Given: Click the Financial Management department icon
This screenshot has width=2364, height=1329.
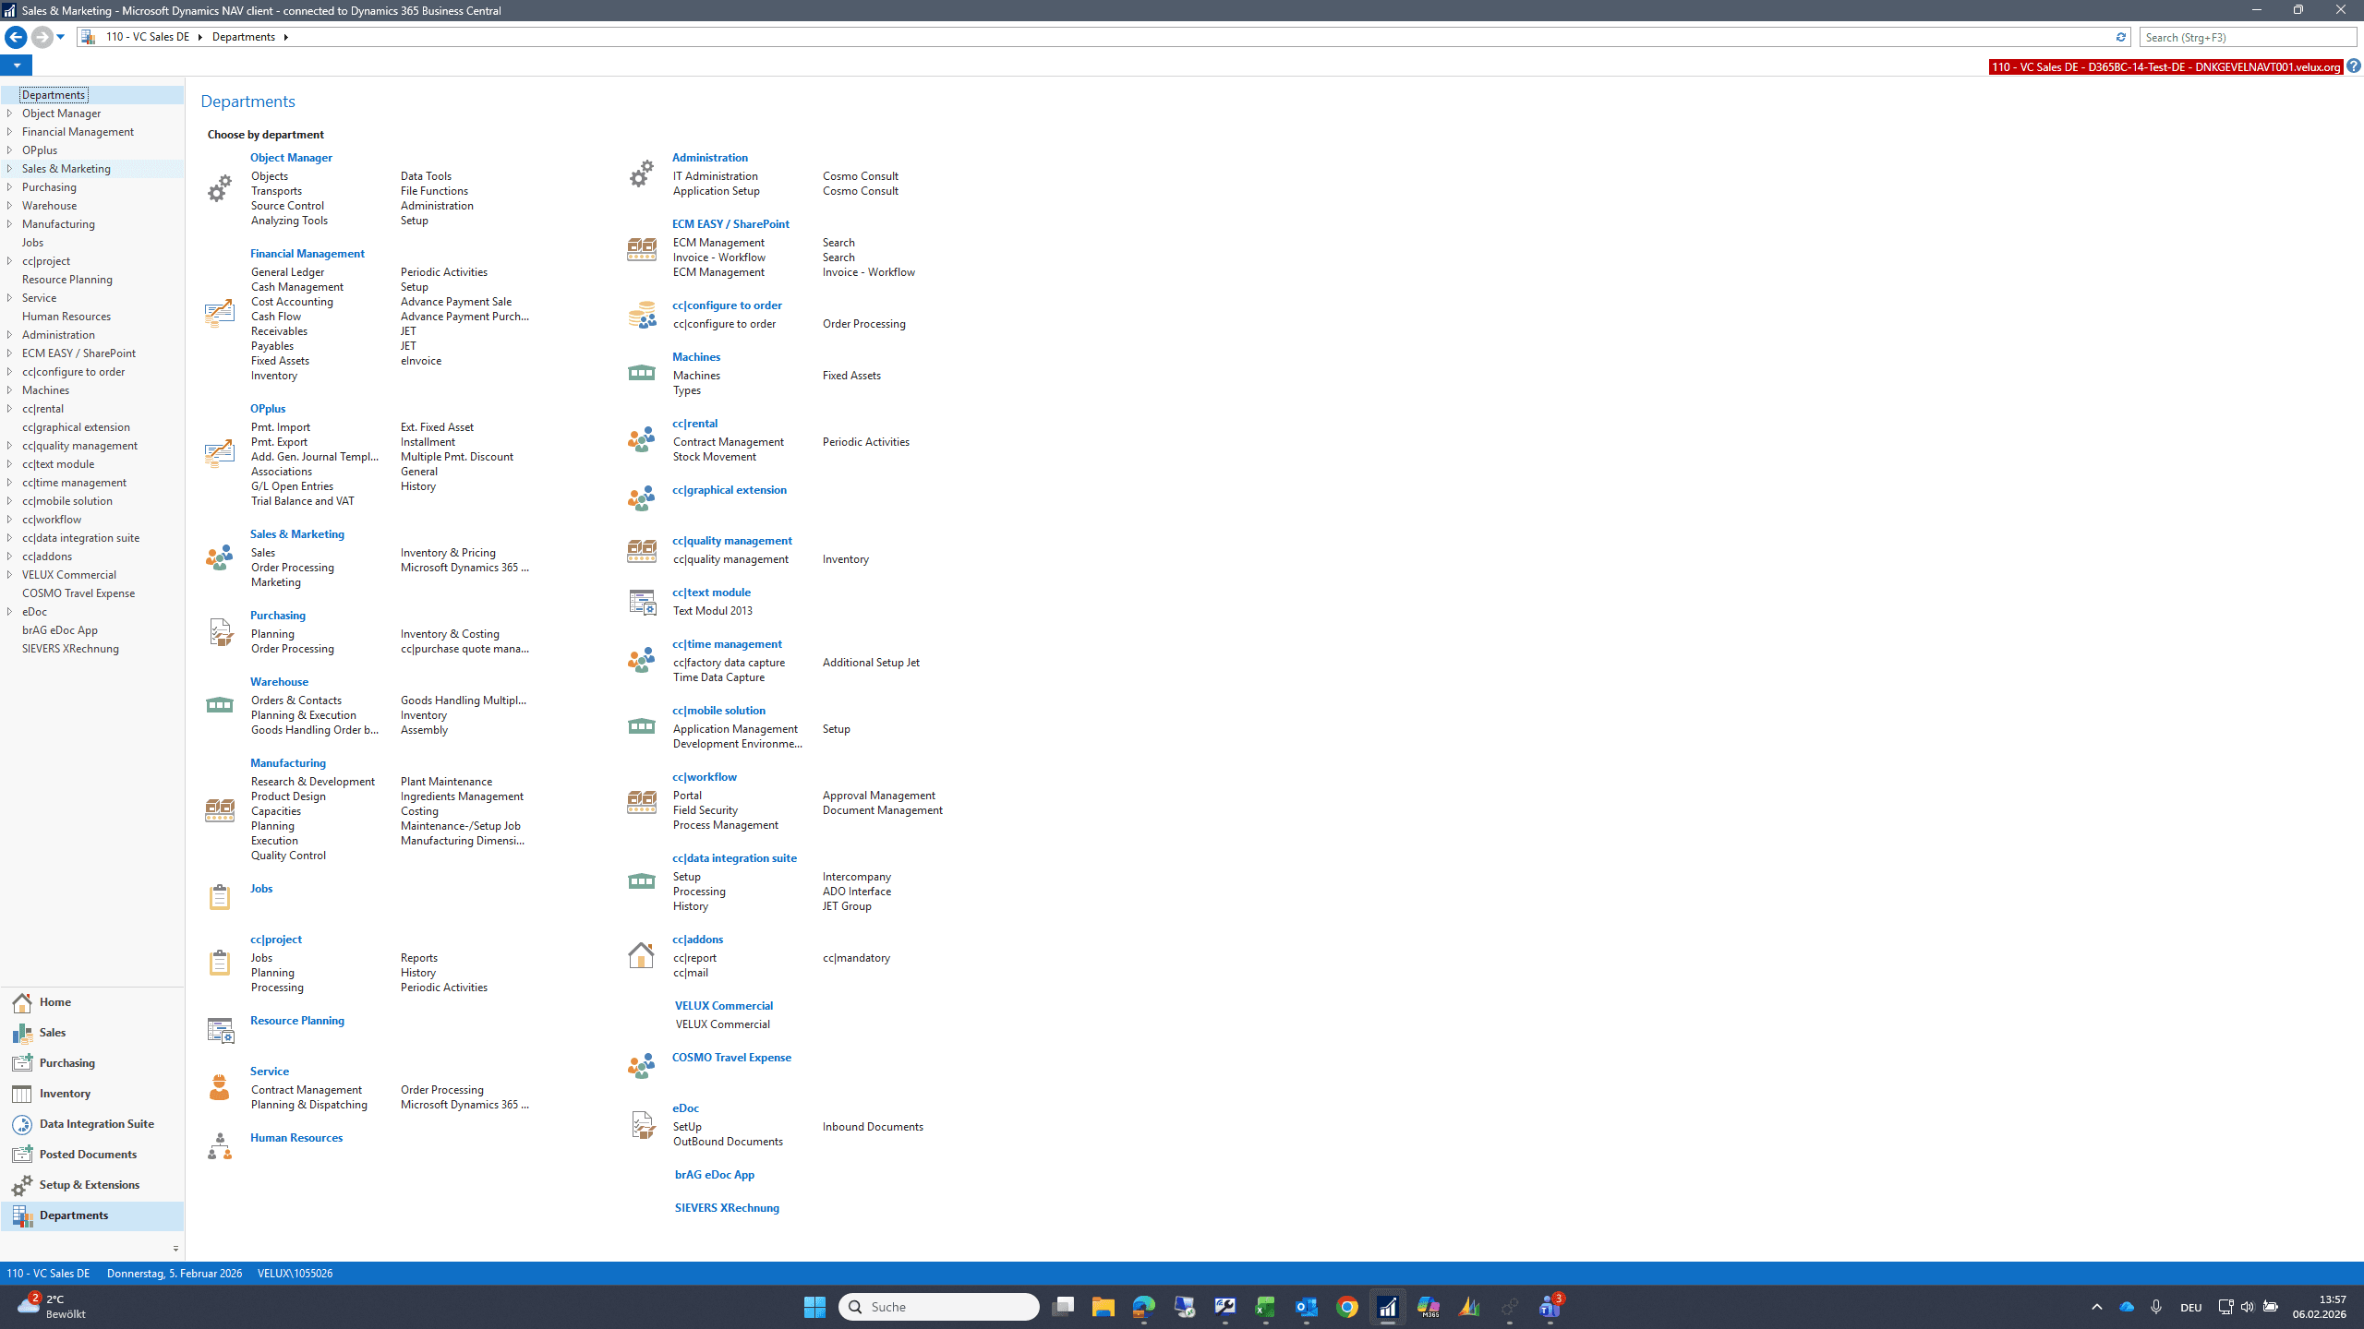Looking at the screenshot, I should [220, 314].
